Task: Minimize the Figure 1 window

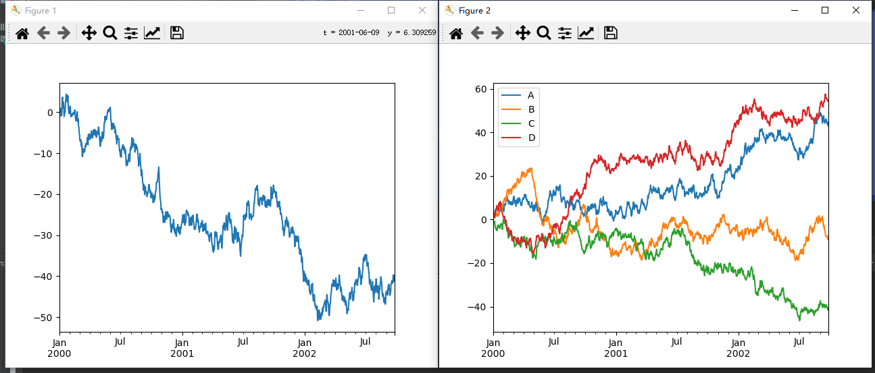Action: (x=360, y=10)
